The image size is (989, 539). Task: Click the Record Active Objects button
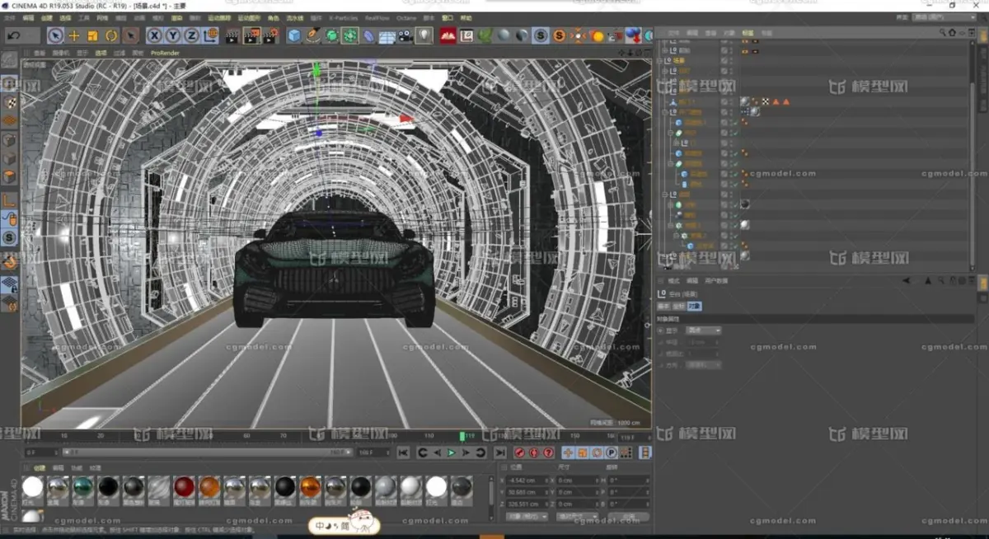click(520, 452)
